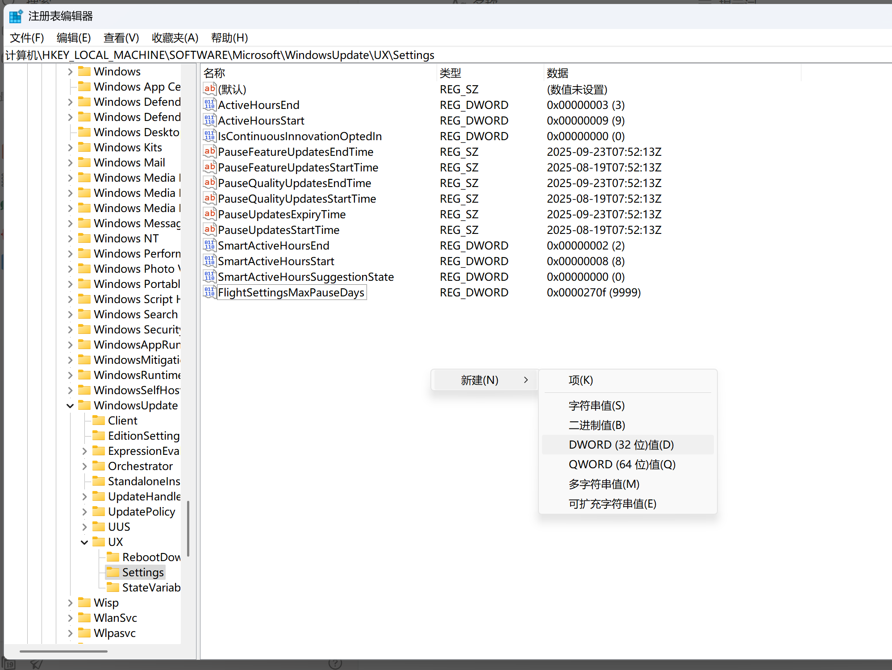
Task: Choose QWORD (64 位)值(Q) from submenu
Action: click(628, 464)
